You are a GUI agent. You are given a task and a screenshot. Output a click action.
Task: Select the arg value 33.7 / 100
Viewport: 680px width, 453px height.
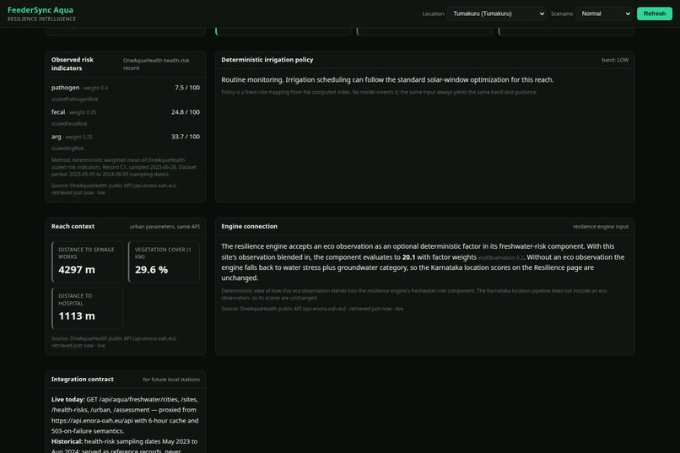[x=186, y=137]
